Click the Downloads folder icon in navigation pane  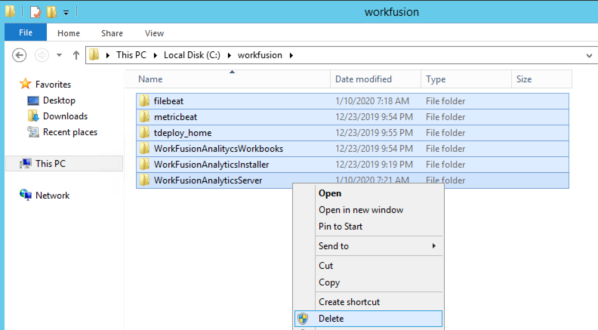[x=33, y=116]
